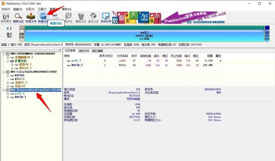The width and height of the screenshot is (275, 161).
Task: Collapse the HD1 Colorful disk node
Action: 4,72
